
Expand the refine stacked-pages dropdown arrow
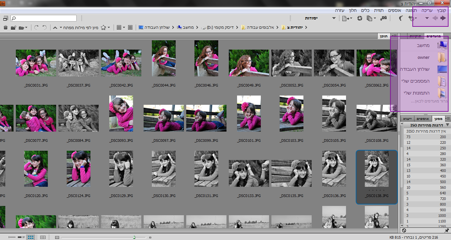tap(375, 19)
